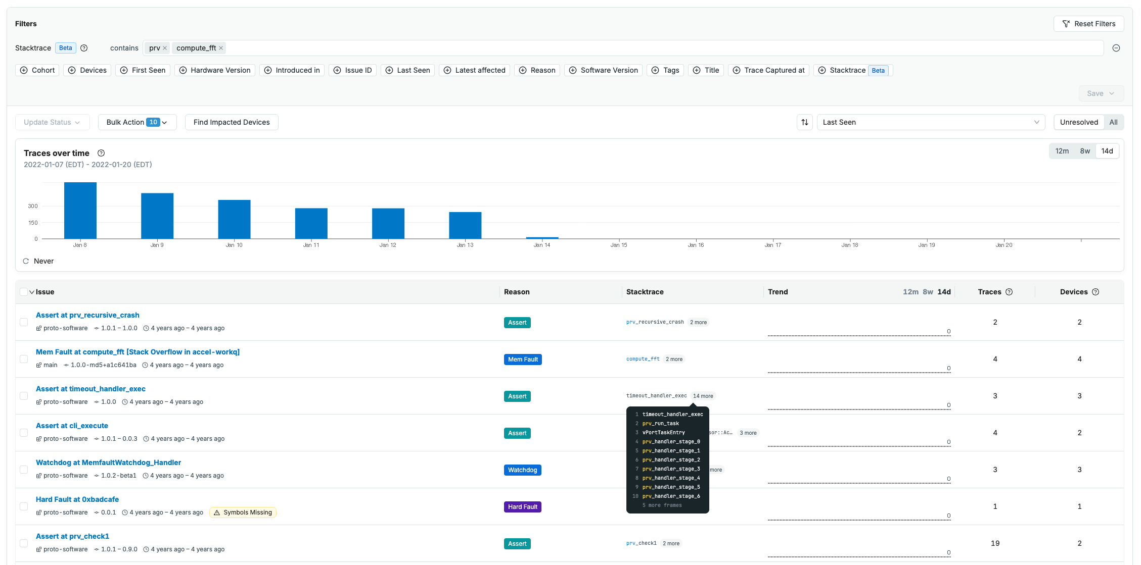Click Jan 8 bar in chart

(x=80, y=211)
